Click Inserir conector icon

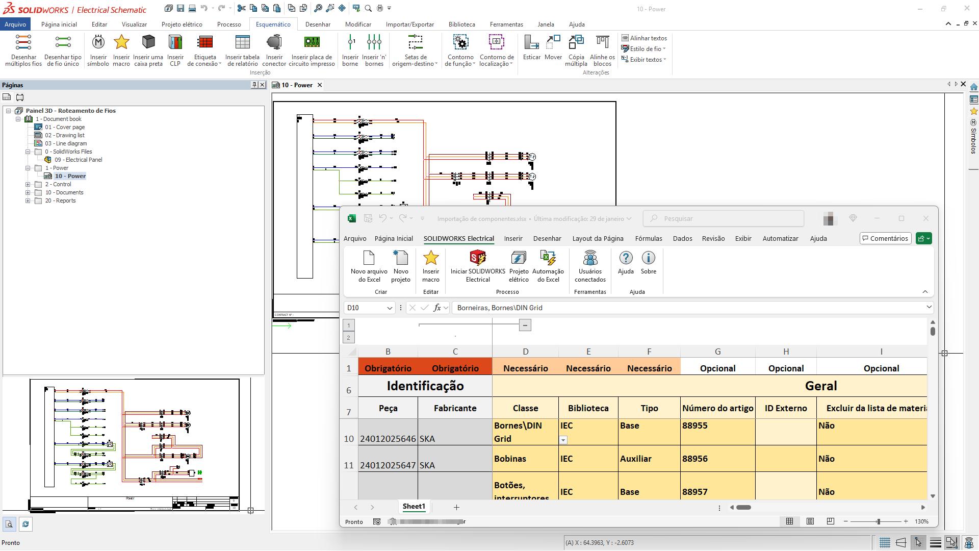(x=274, y=50)
